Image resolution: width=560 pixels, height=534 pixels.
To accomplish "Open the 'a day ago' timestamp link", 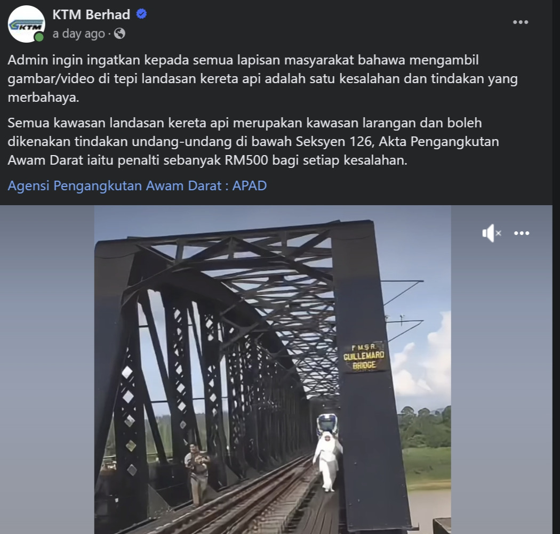I will click(x=78, y=34).
